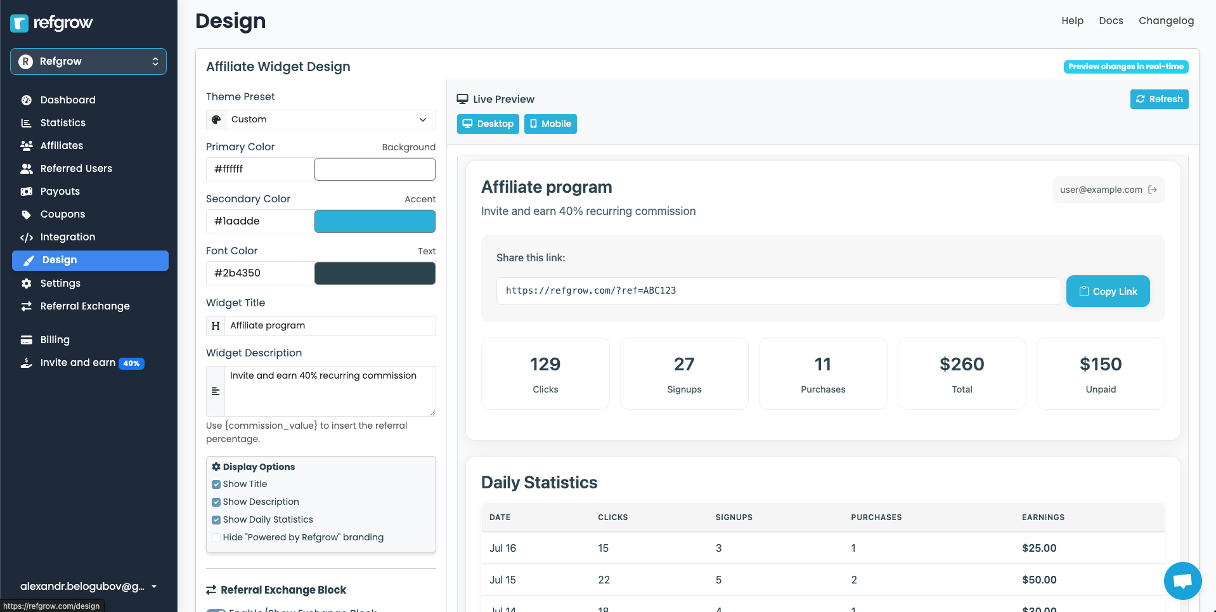1216x612 pixels.
Task: Click the refgrow logo icon
Action: click(x=20, y=23)
